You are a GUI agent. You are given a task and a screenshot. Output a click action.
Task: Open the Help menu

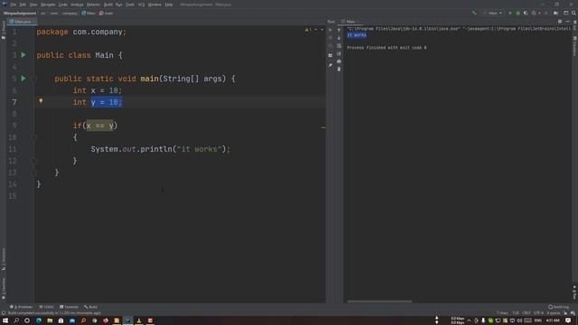169,5
